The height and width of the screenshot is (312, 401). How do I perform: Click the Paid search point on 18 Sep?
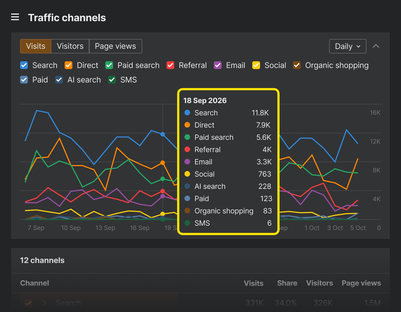point(163,179)
